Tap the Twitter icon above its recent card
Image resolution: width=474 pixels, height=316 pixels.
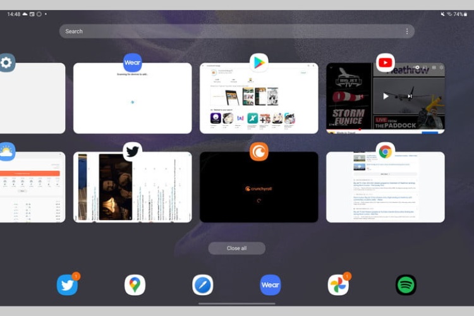[133, 152]
